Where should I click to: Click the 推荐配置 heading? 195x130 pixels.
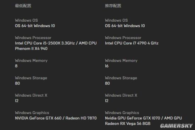click(x=113, y=6)
